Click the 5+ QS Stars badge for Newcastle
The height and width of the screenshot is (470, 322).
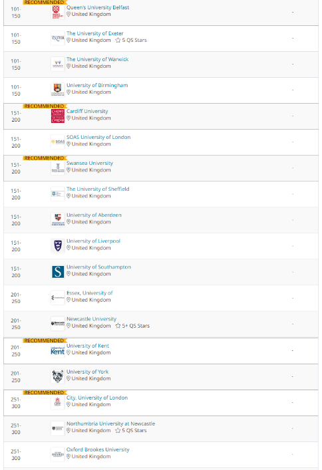tap(132, 326)
